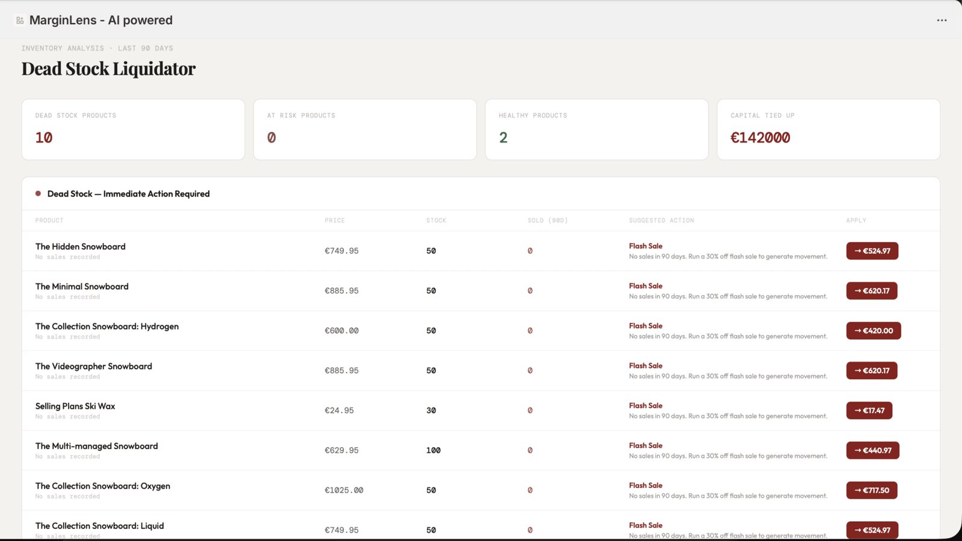The image size is (962, 541).
Task: Apply the €440.97 flash sale for Multi-managed Snowboard
Action: tap(873, 450)
